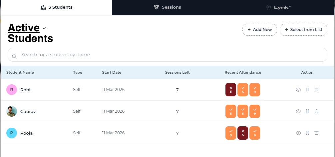The image size is (335, 157).
Task: Delete Gaurav with the trash icon
Action: 316,111
